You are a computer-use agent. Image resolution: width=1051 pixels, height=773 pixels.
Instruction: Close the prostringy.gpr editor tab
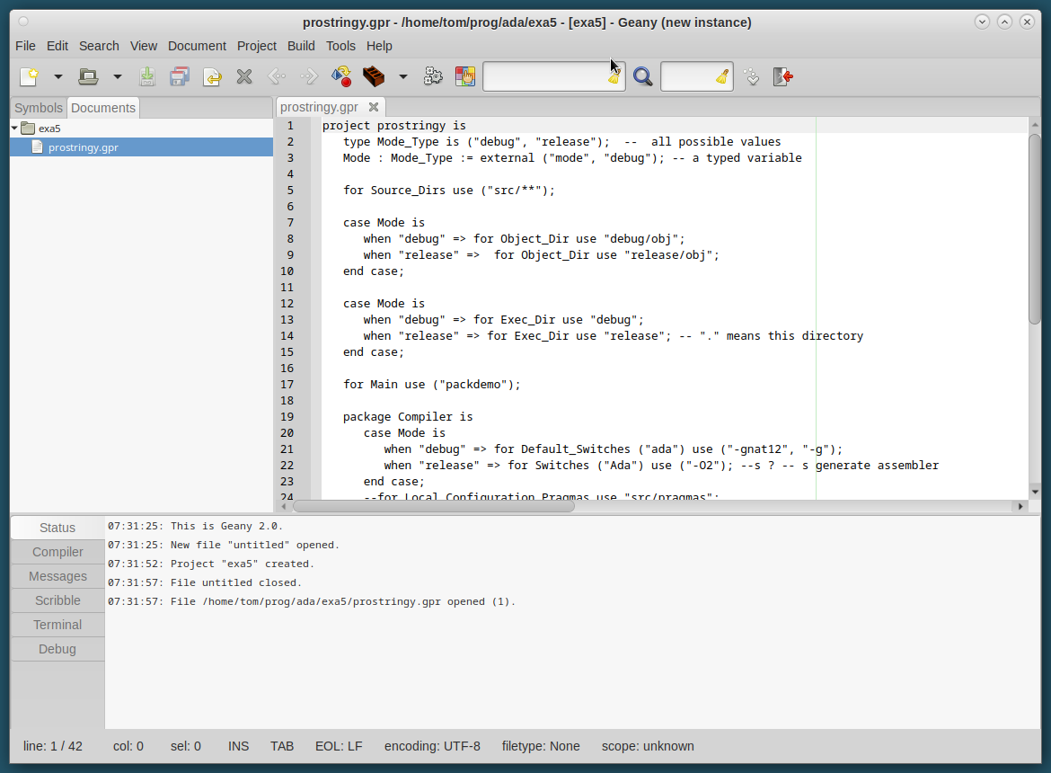click(x=374, y=107)
